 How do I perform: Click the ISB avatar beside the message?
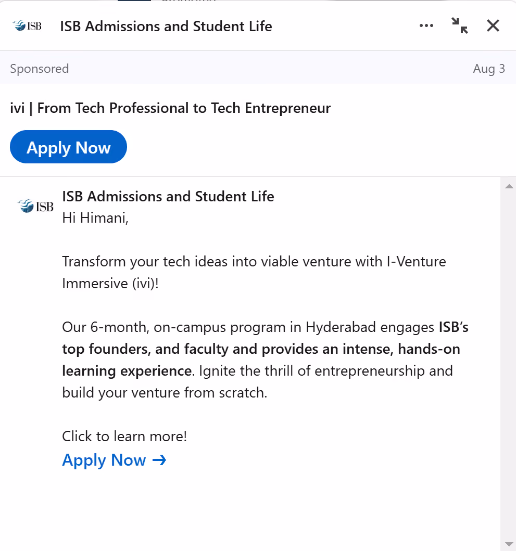pos(35,206)
